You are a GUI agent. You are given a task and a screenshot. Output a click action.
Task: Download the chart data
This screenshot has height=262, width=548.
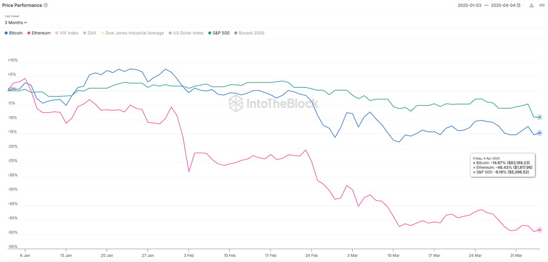click(532, 5)
